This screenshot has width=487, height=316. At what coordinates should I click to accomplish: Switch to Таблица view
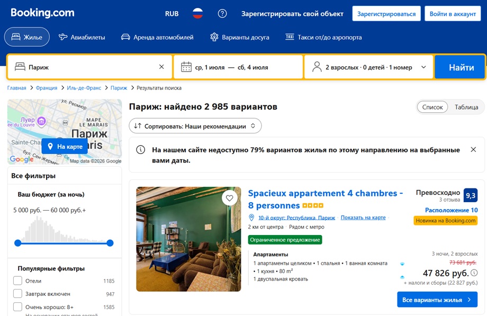[466, 107]
